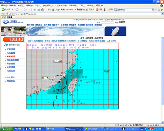Image resolution: width=164 pixels, height=131 pixels.
Task: Open the 統計資料 navigation link
Action: (56, 25)
